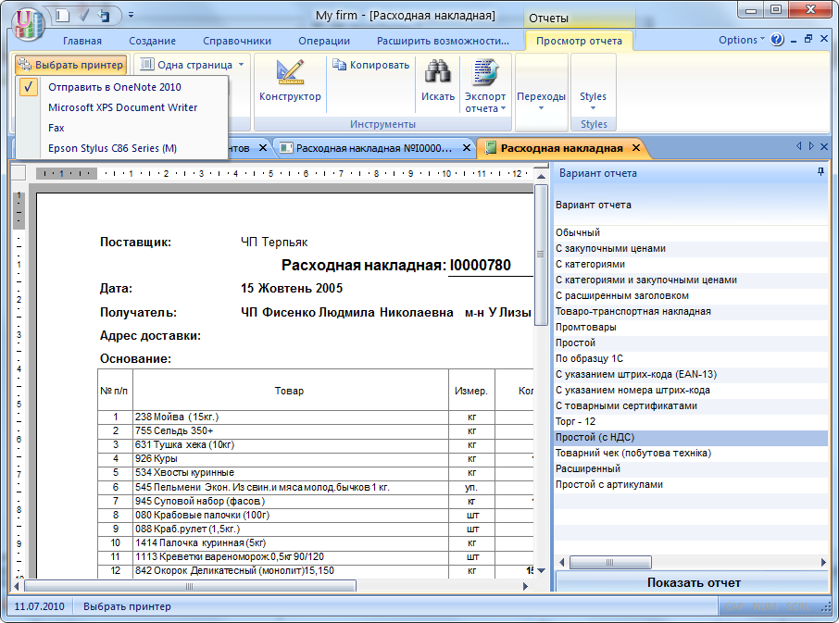This screenshot has height=623, width=839.
Task: Select Товарний чек (побутова техніка) variant
Action: click(690, 453)
